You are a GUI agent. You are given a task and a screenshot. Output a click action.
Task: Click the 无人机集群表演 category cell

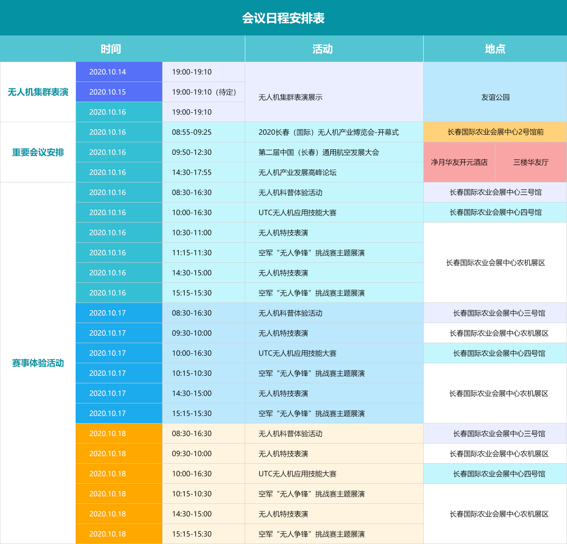38,92
